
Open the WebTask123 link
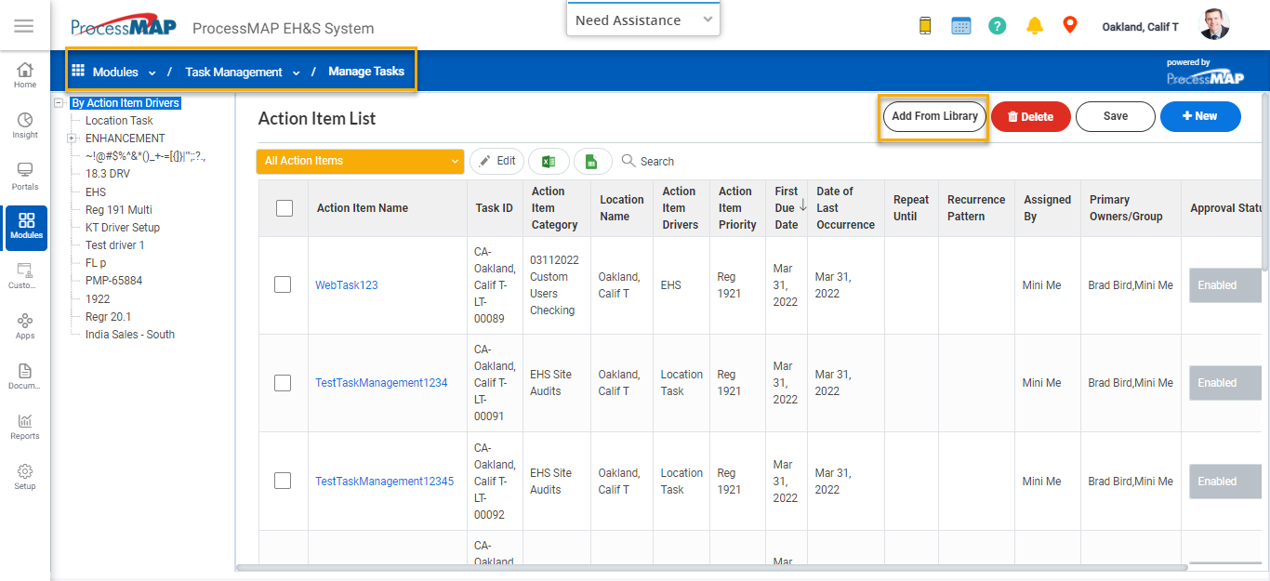[x=347, y=285]
